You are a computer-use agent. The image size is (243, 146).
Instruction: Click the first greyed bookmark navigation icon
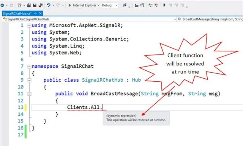click(170, 5)
